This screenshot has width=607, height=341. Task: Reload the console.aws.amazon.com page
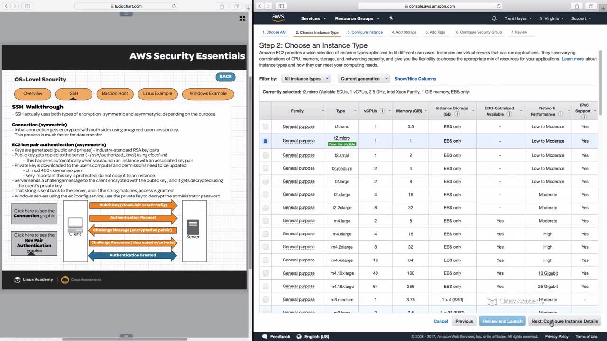(x=498, y=6)
